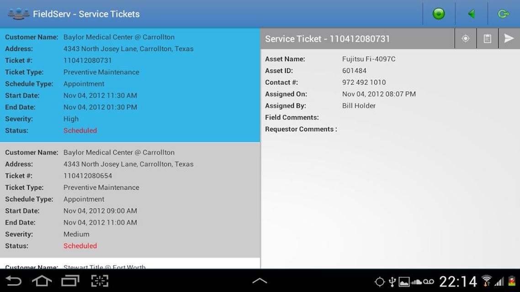Tap the address in the 110412080654 ticket
The width and height of the screenshot is (520, 292).
(128, 164)
